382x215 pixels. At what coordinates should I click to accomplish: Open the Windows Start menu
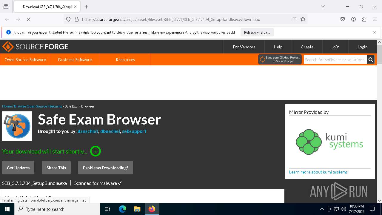coord(7,209)
